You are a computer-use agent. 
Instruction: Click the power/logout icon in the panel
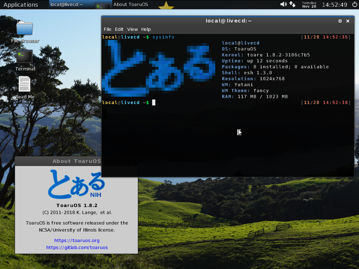click(354, 4)
